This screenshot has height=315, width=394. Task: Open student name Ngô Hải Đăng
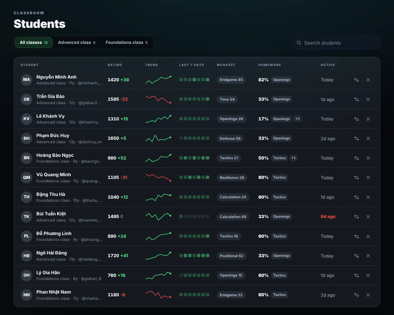51,253
